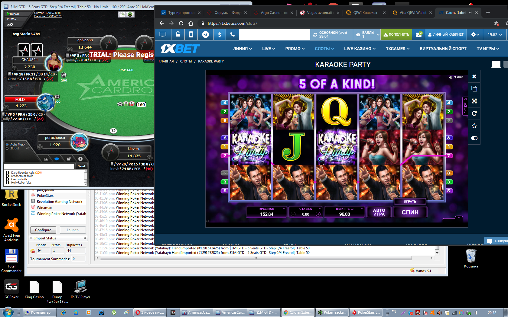
Task: Go to browser home page icon
Action: tap(190, 23)
